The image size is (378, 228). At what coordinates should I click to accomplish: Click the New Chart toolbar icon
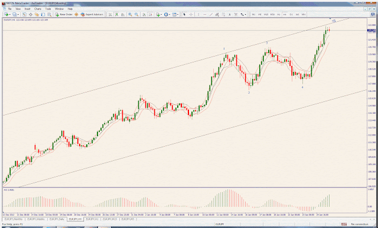click(x=6, y=14)
